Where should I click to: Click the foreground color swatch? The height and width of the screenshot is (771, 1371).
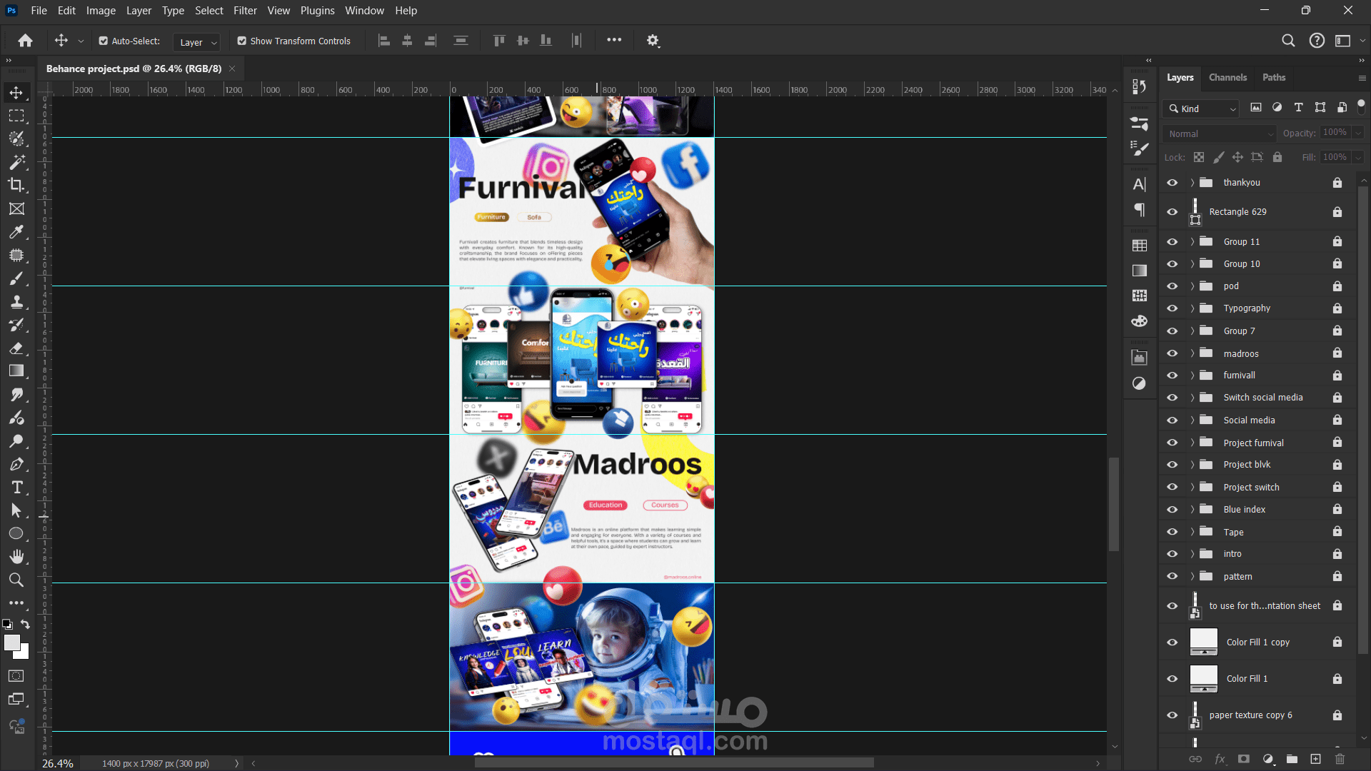tap(11, 643)
